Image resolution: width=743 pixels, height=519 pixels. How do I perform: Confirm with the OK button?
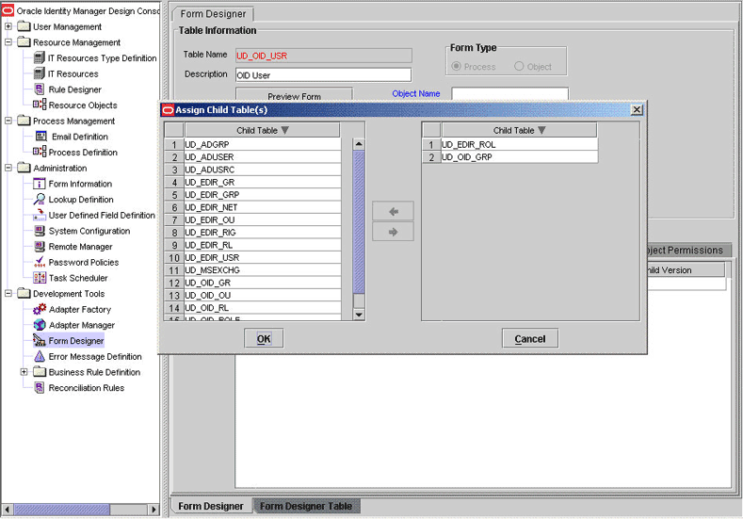click(264, 338)
